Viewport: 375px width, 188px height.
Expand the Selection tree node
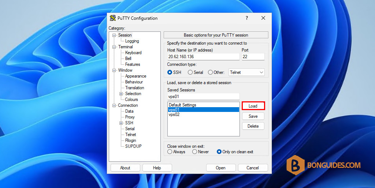pos(121,94)
